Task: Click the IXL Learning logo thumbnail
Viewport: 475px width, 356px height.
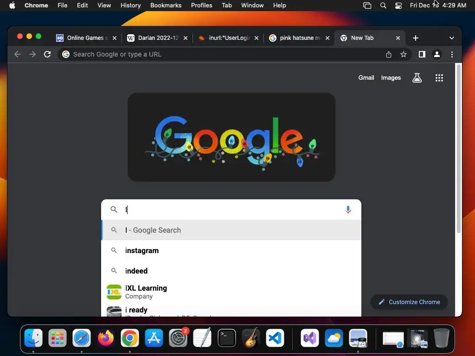Action: coord(114,292)
